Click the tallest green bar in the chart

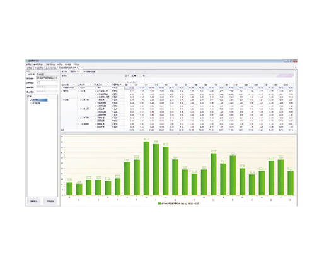[x=146, y=168]
